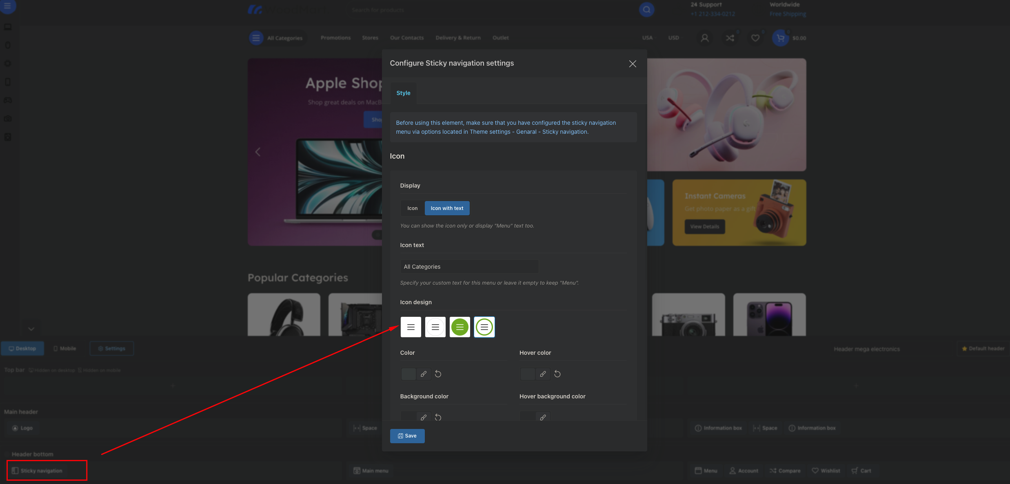
Task: Click the phone number under 24 Support
Action: (x=713, y=14)
